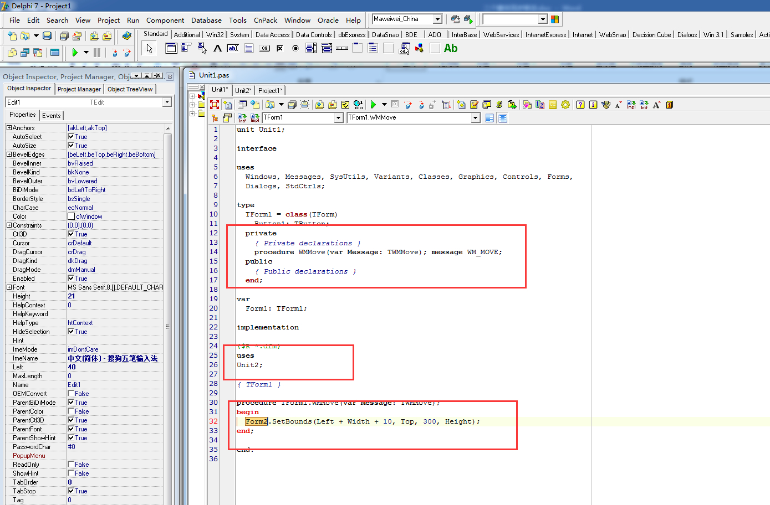Select the ADO palette tab
The width and height of the screenshot is (770, 505).
point(435,34)
